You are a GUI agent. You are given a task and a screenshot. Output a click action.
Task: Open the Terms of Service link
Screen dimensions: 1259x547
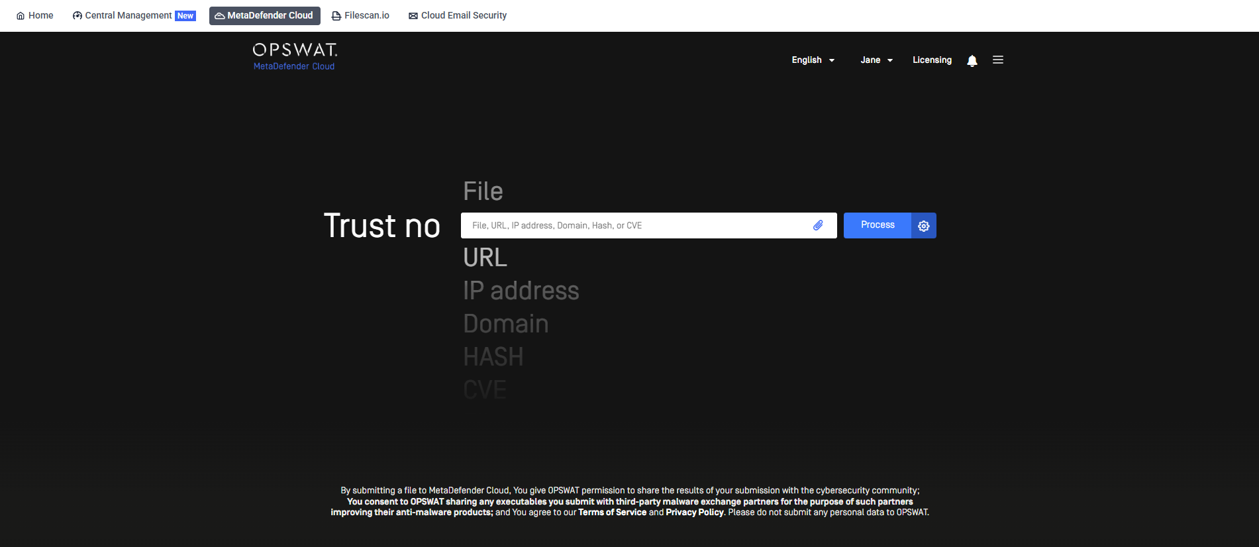[612, 512]
